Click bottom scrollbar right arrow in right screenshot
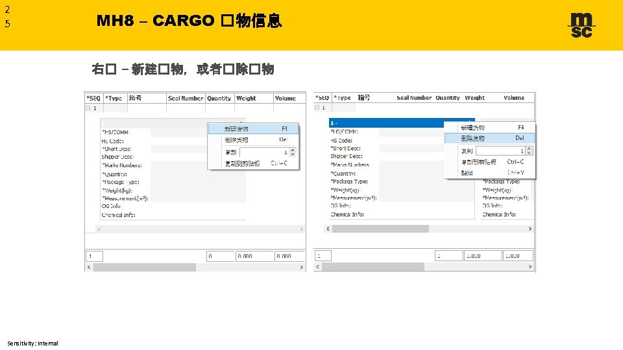The image size is (623, 350). (530, 267)
